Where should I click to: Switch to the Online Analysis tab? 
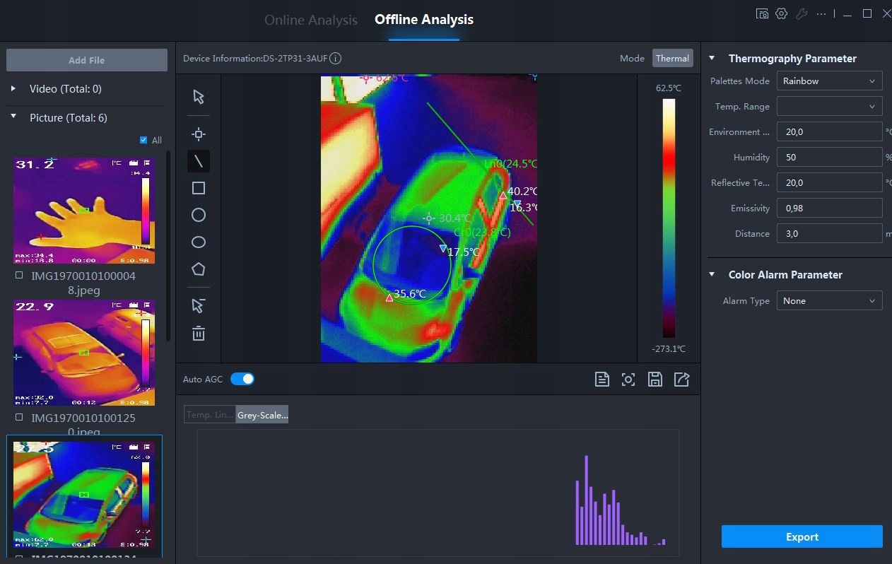tap(311, 20)
